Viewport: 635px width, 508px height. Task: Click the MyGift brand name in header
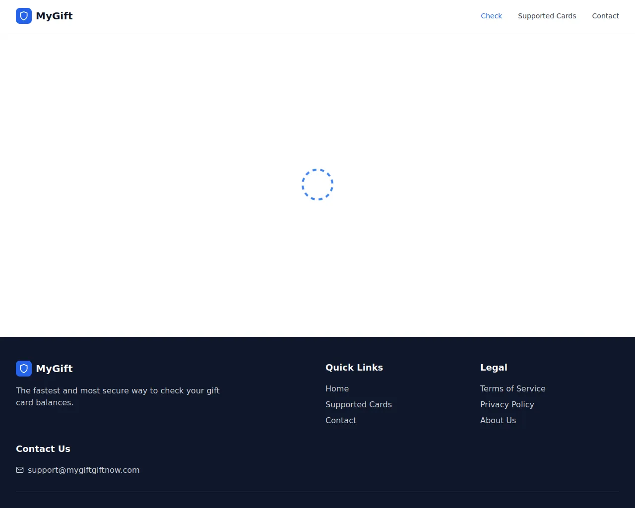(54, 16)
